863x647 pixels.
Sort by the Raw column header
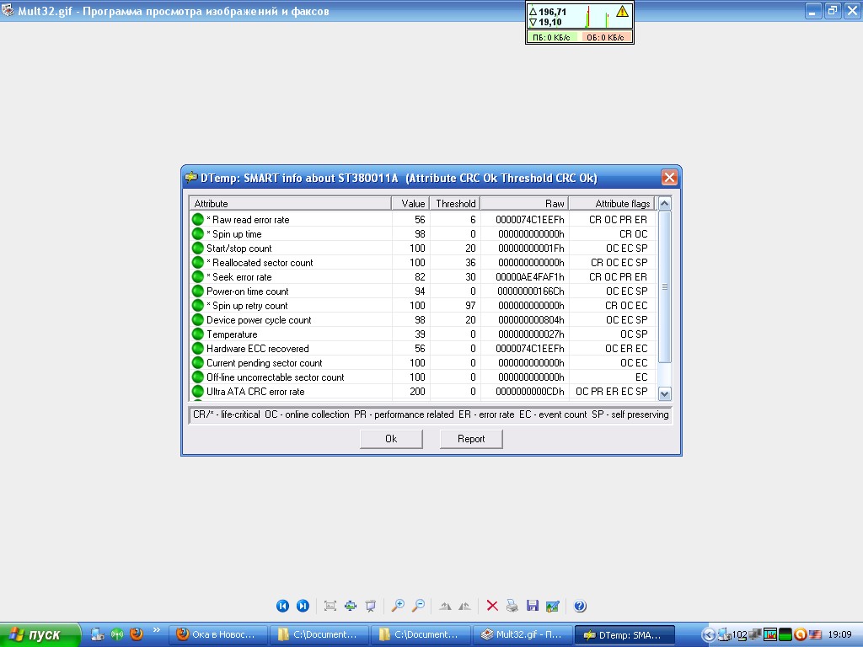click(x=524, y=204)
